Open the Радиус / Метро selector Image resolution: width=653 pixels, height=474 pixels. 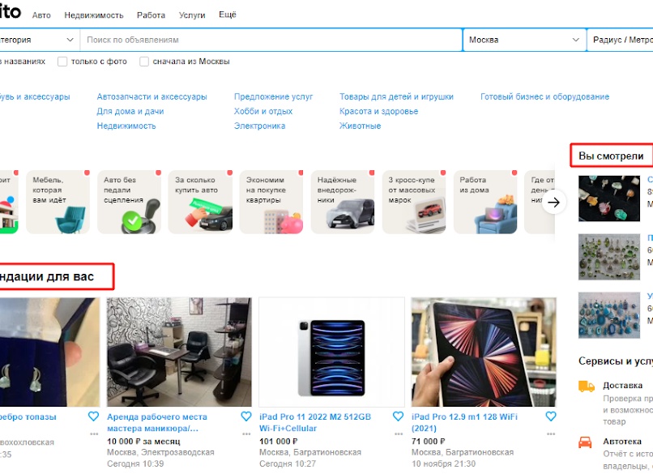pos(620,40)
